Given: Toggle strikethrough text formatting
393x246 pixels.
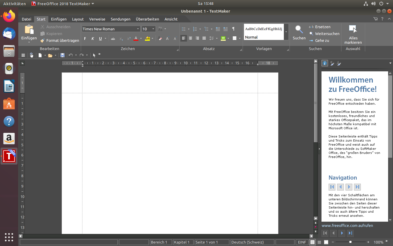Looking at the screenshot, I should click(x=113, y=39).
